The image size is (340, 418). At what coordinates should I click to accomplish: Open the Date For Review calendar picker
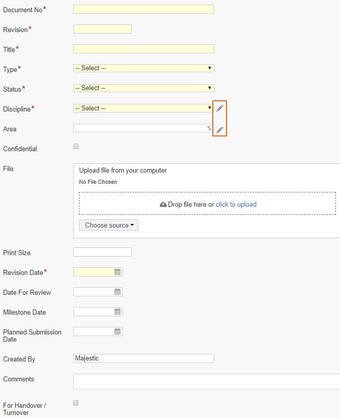[118, 292]
